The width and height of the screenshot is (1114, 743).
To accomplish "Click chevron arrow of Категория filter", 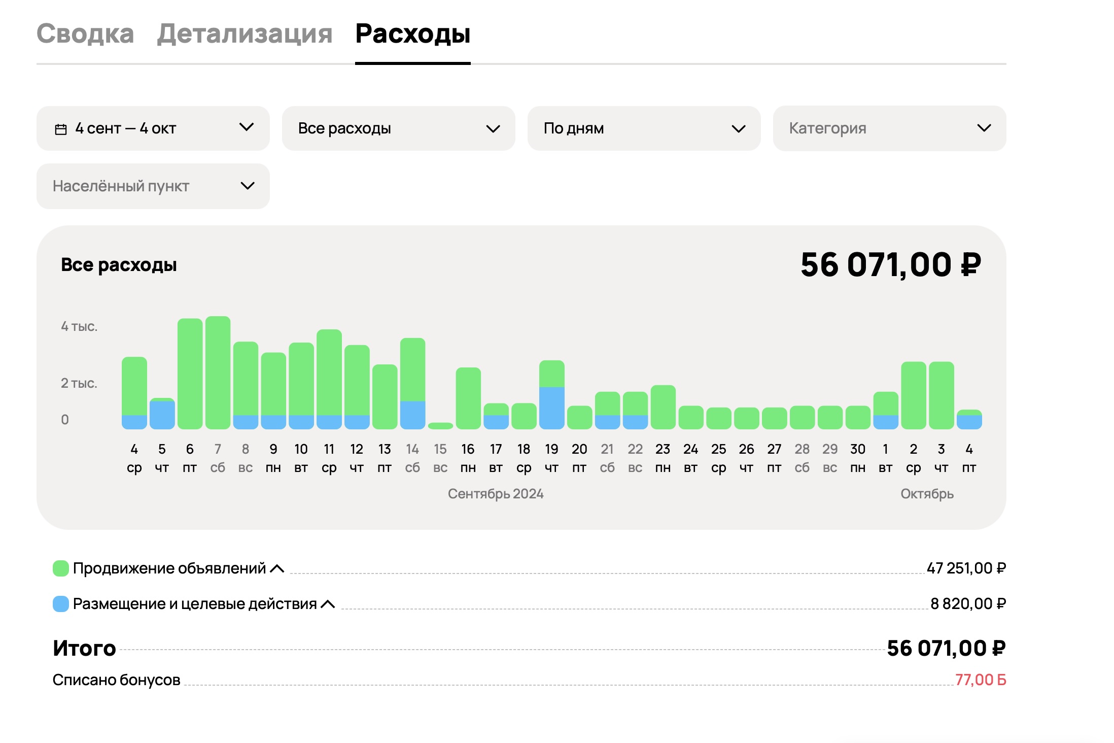I will tap(984, 128).
